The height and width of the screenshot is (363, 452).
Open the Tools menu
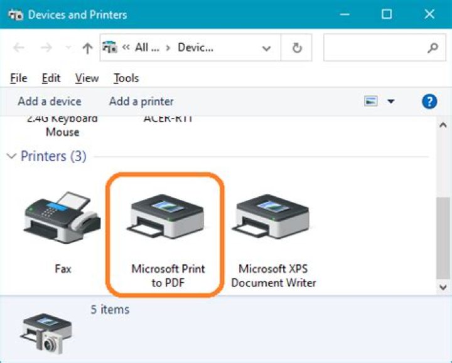pyautogui.click(x=126, y=78)
